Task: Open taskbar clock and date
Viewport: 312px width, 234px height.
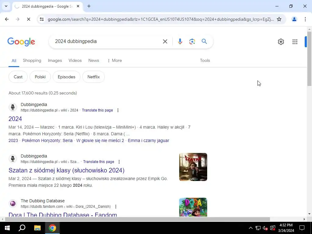Action: [x=286, y=228]
